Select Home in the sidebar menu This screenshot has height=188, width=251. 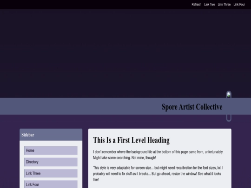tap(51, 150)
